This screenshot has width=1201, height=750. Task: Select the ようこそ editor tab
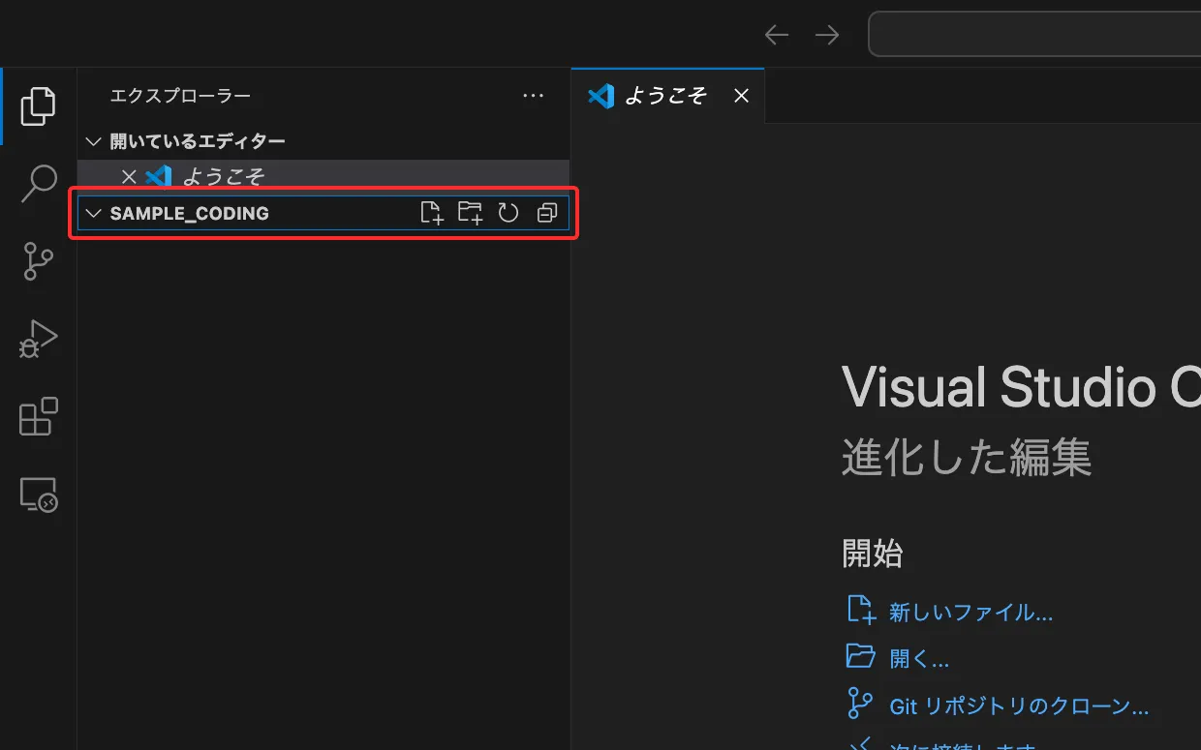pyautogui.click(x=668, y=96)
